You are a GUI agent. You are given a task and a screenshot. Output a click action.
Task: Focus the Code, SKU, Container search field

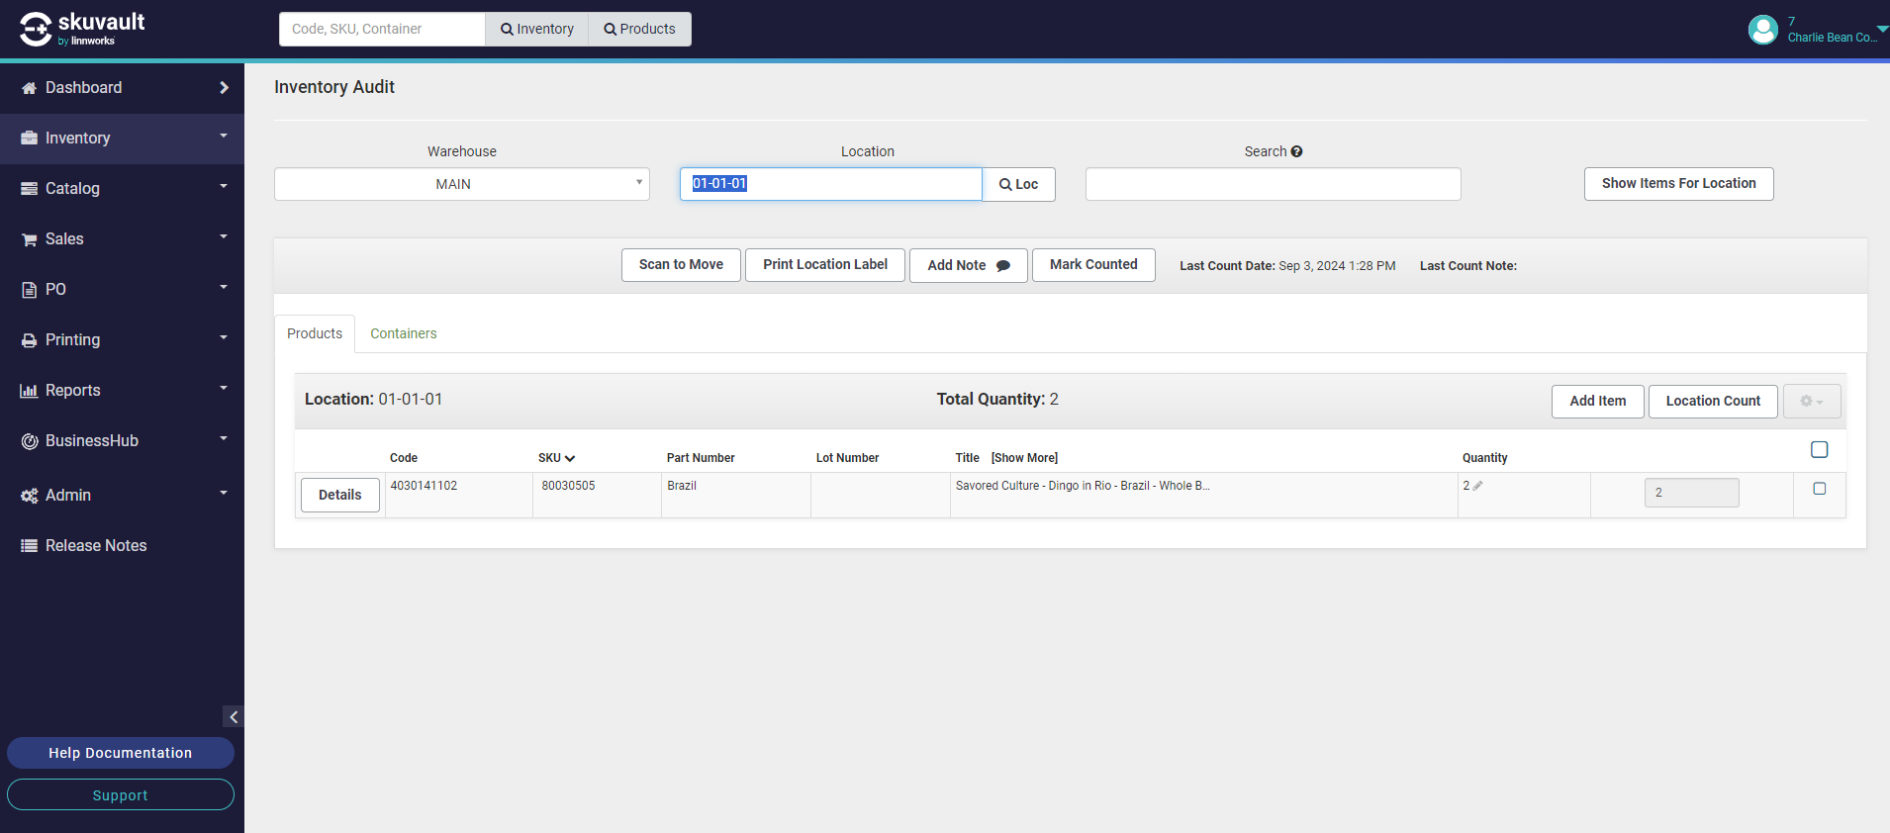pos(382,29)
